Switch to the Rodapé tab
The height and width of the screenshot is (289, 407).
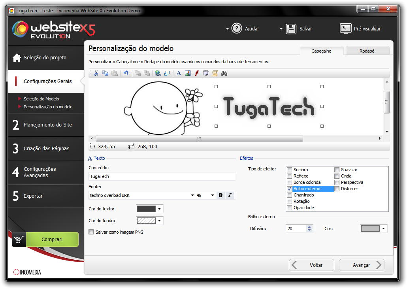pos(367,51)
